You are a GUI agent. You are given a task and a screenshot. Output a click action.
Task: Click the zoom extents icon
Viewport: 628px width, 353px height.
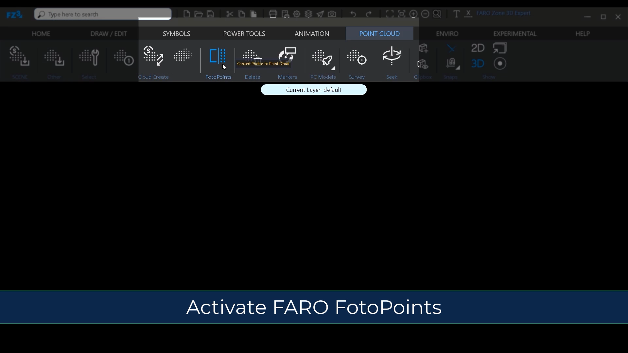tap(390, 14)
